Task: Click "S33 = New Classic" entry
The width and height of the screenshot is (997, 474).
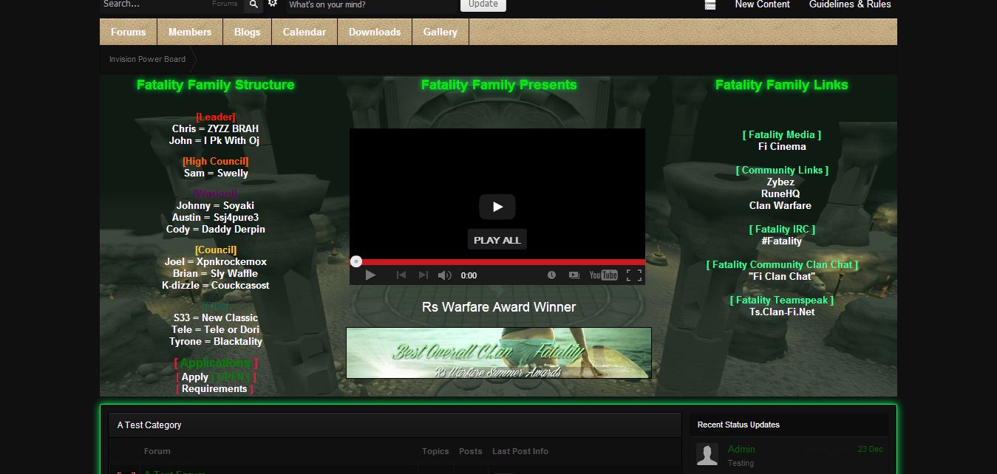Action: (216, 317)
